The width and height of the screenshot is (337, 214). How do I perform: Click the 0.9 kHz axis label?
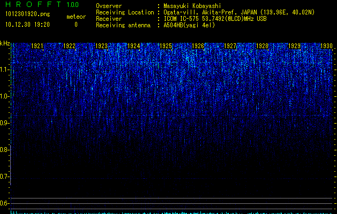click(4, 123)
